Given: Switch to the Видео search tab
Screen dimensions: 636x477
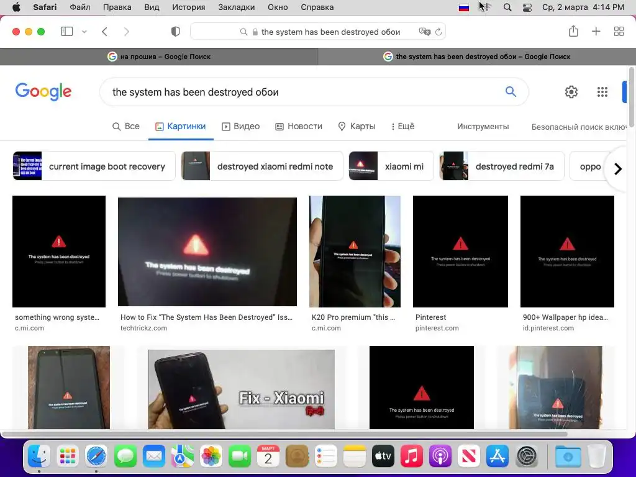Looking at the screenshot, I should (x=240, y=126).
